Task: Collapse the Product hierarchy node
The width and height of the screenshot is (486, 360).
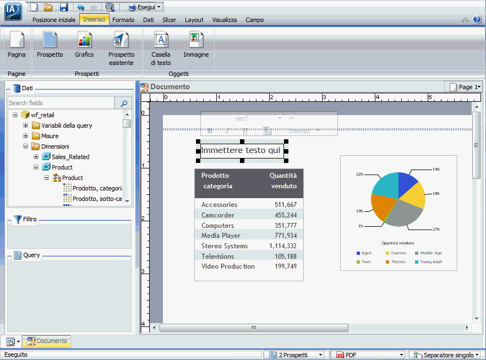Action: 46,178
